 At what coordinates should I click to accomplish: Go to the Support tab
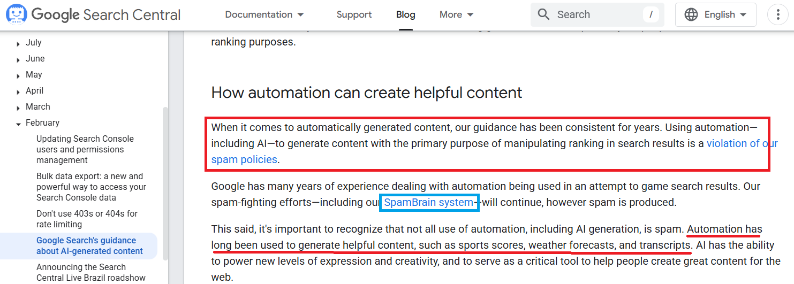(x=354, y=14)
